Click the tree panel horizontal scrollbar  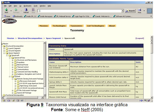pos(22,97)
